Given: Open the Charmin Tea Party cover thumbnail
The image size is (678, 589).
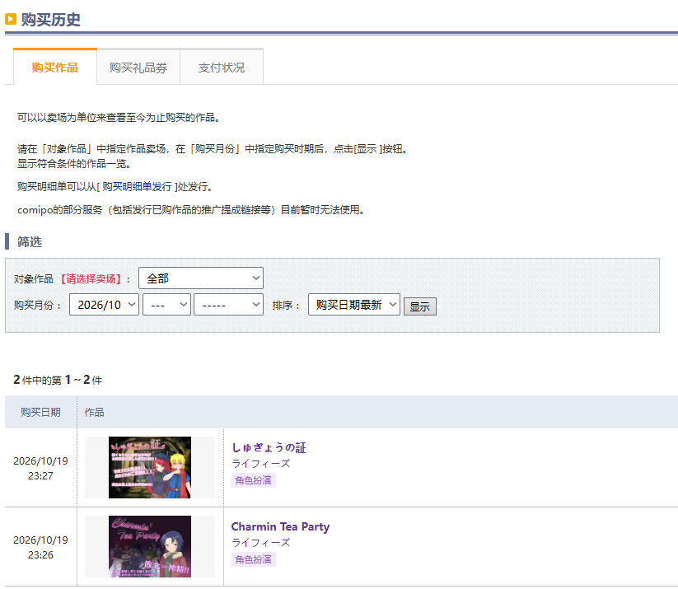Looking at the screenshot, I should 150,546.
